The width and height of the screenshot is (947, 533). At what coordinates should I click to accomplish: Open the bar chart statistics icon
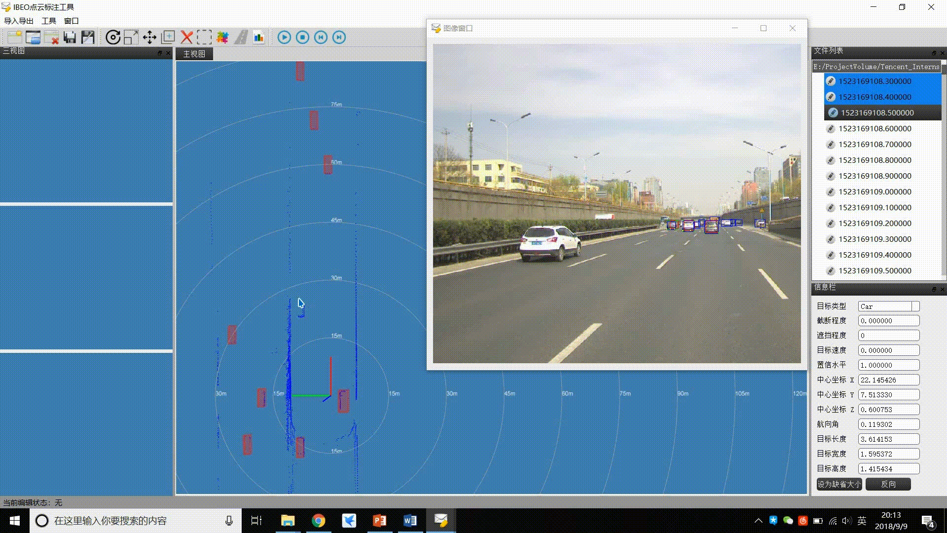click(x=258, y=37)
